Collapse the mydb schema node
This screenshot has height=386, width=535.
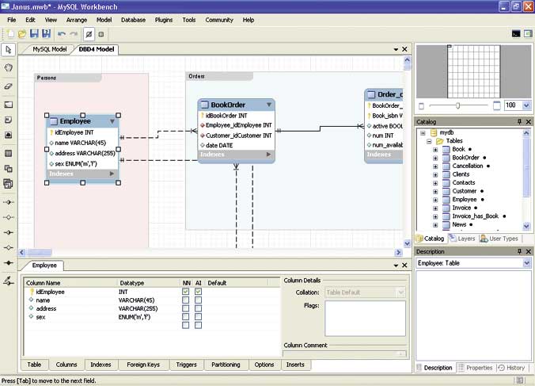coord(423,132)
